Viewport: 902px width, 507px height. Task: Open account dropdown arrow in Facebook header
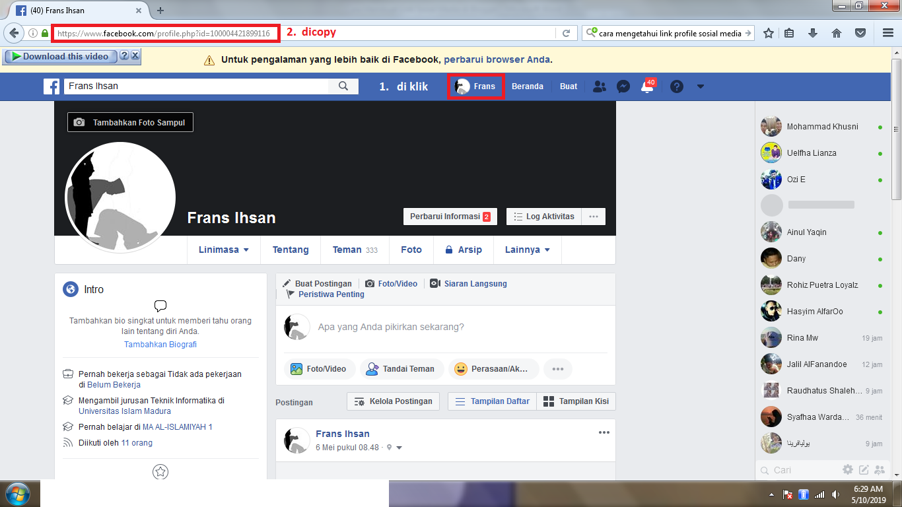[x=701, y=86]
